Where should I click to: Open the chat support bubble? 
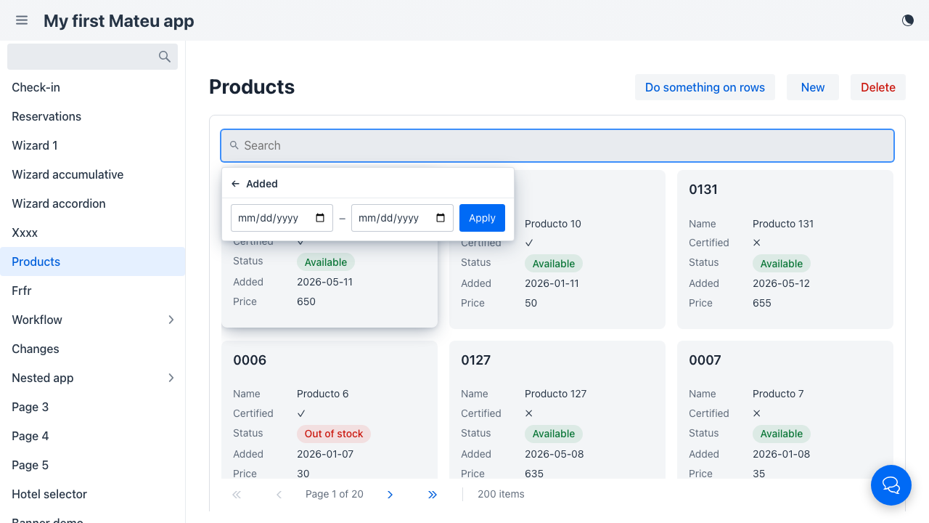click(891, 485)
